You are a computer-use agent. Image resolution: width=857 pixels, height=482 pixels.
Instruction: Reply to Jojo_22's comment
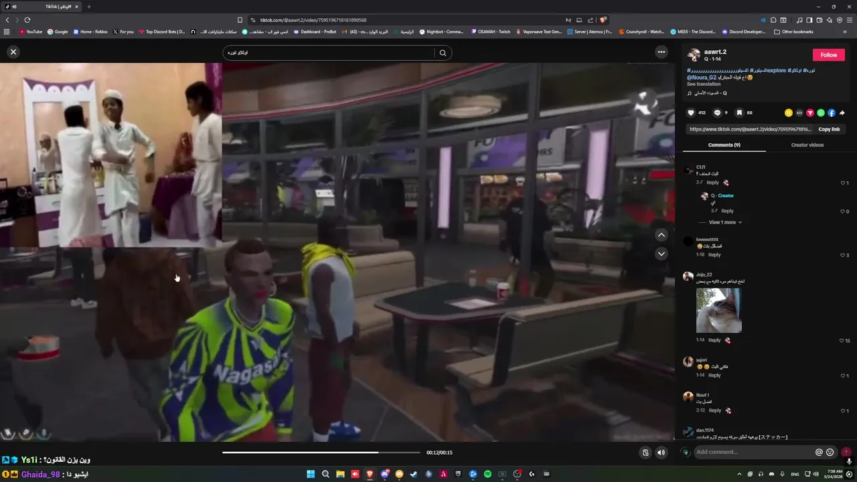tap(714, 341)
